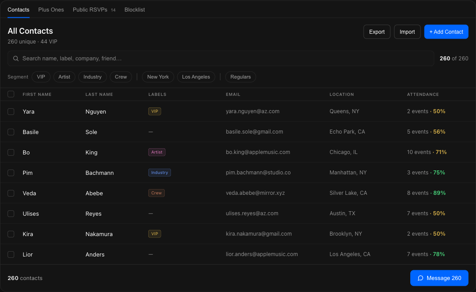This screenshot has height=292, width=476.
Task: Filter contacts by Los Angeles
Action: coord(196,77)
